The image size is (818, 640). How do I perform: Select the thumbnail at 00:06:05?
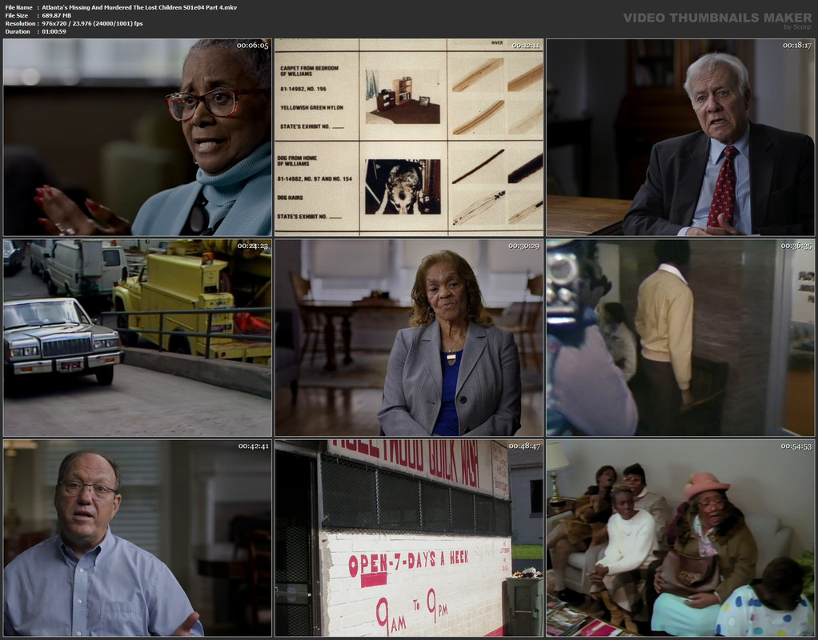[138, 138]
